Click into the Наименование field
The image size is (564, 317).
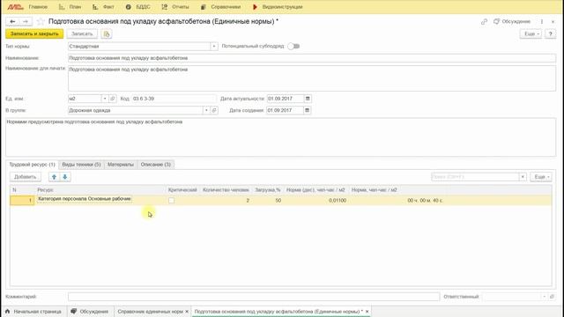(x=312, y=58)
